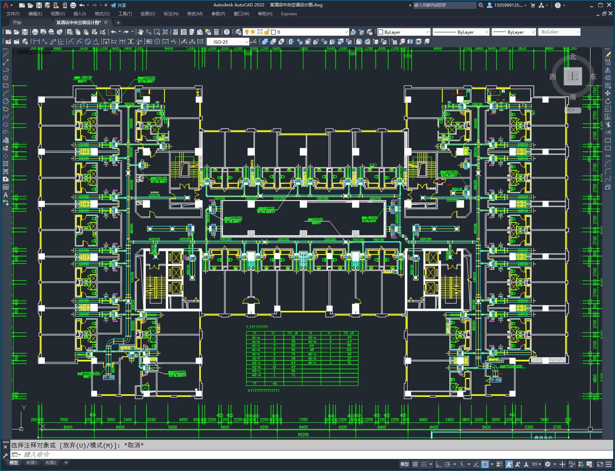Open the ByLayer color dropdown
Viewport: 615px width, 471px height.
pos(404,32)
